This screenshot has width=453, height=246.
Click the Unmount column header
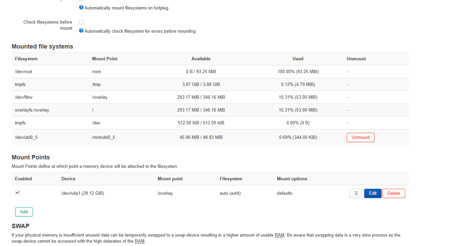pyautogui.click(x=356, y=59)
